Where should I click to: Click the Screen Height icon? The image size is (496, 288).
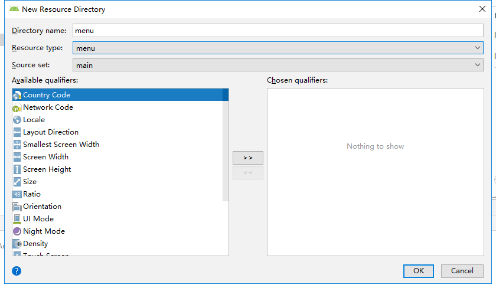[17, 169]
